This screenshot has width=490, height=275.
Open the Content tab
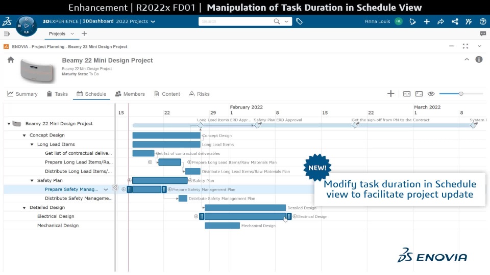[x=167, y=94]
